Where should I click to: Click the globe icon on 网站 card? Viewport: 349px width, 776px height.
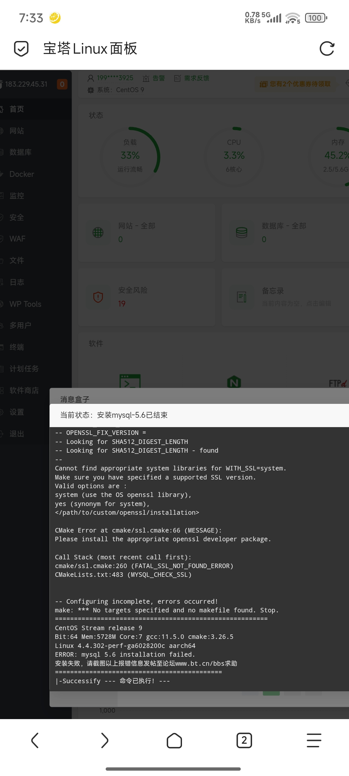98,232
